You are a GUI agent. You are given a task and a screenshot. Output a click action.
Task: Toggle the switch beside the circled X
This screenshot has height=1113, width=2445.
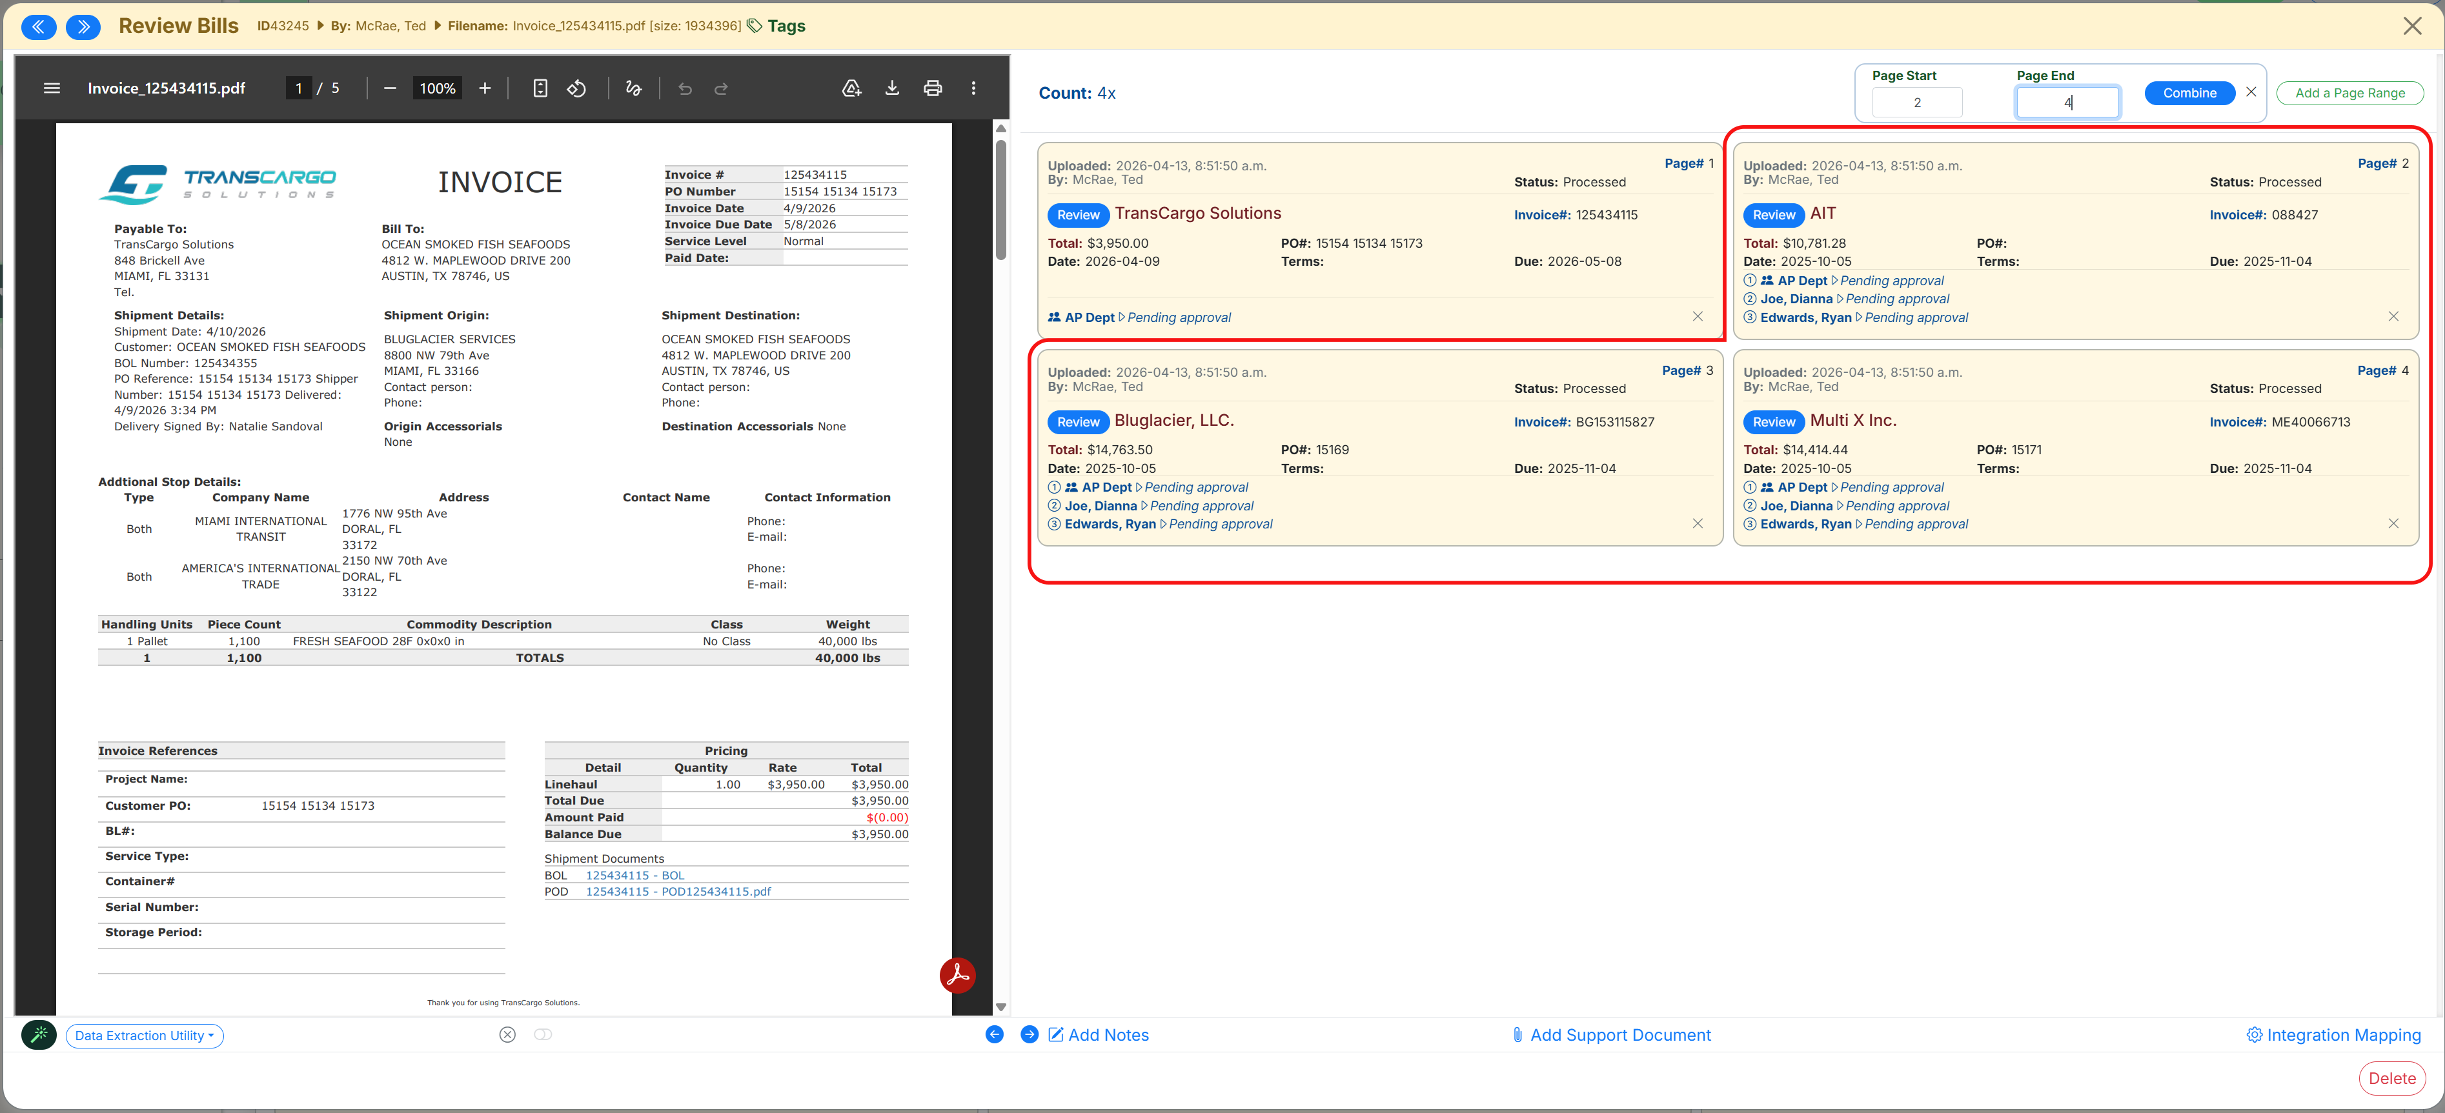coord(543,1034)
